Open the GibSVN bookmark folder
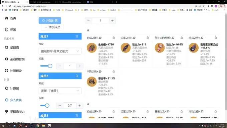This screenshot has width=227, height=128. point(112,10)
